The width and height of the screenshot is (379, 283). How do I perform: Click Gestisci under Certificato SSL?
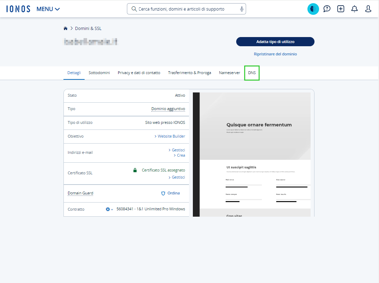(177, 177)
